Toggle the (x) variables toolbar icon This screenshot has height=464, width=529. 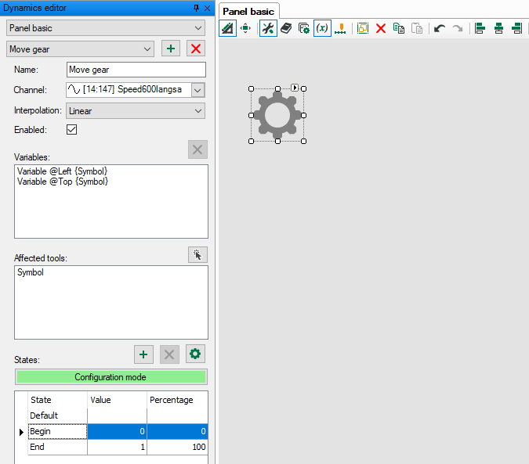point(322,28)
